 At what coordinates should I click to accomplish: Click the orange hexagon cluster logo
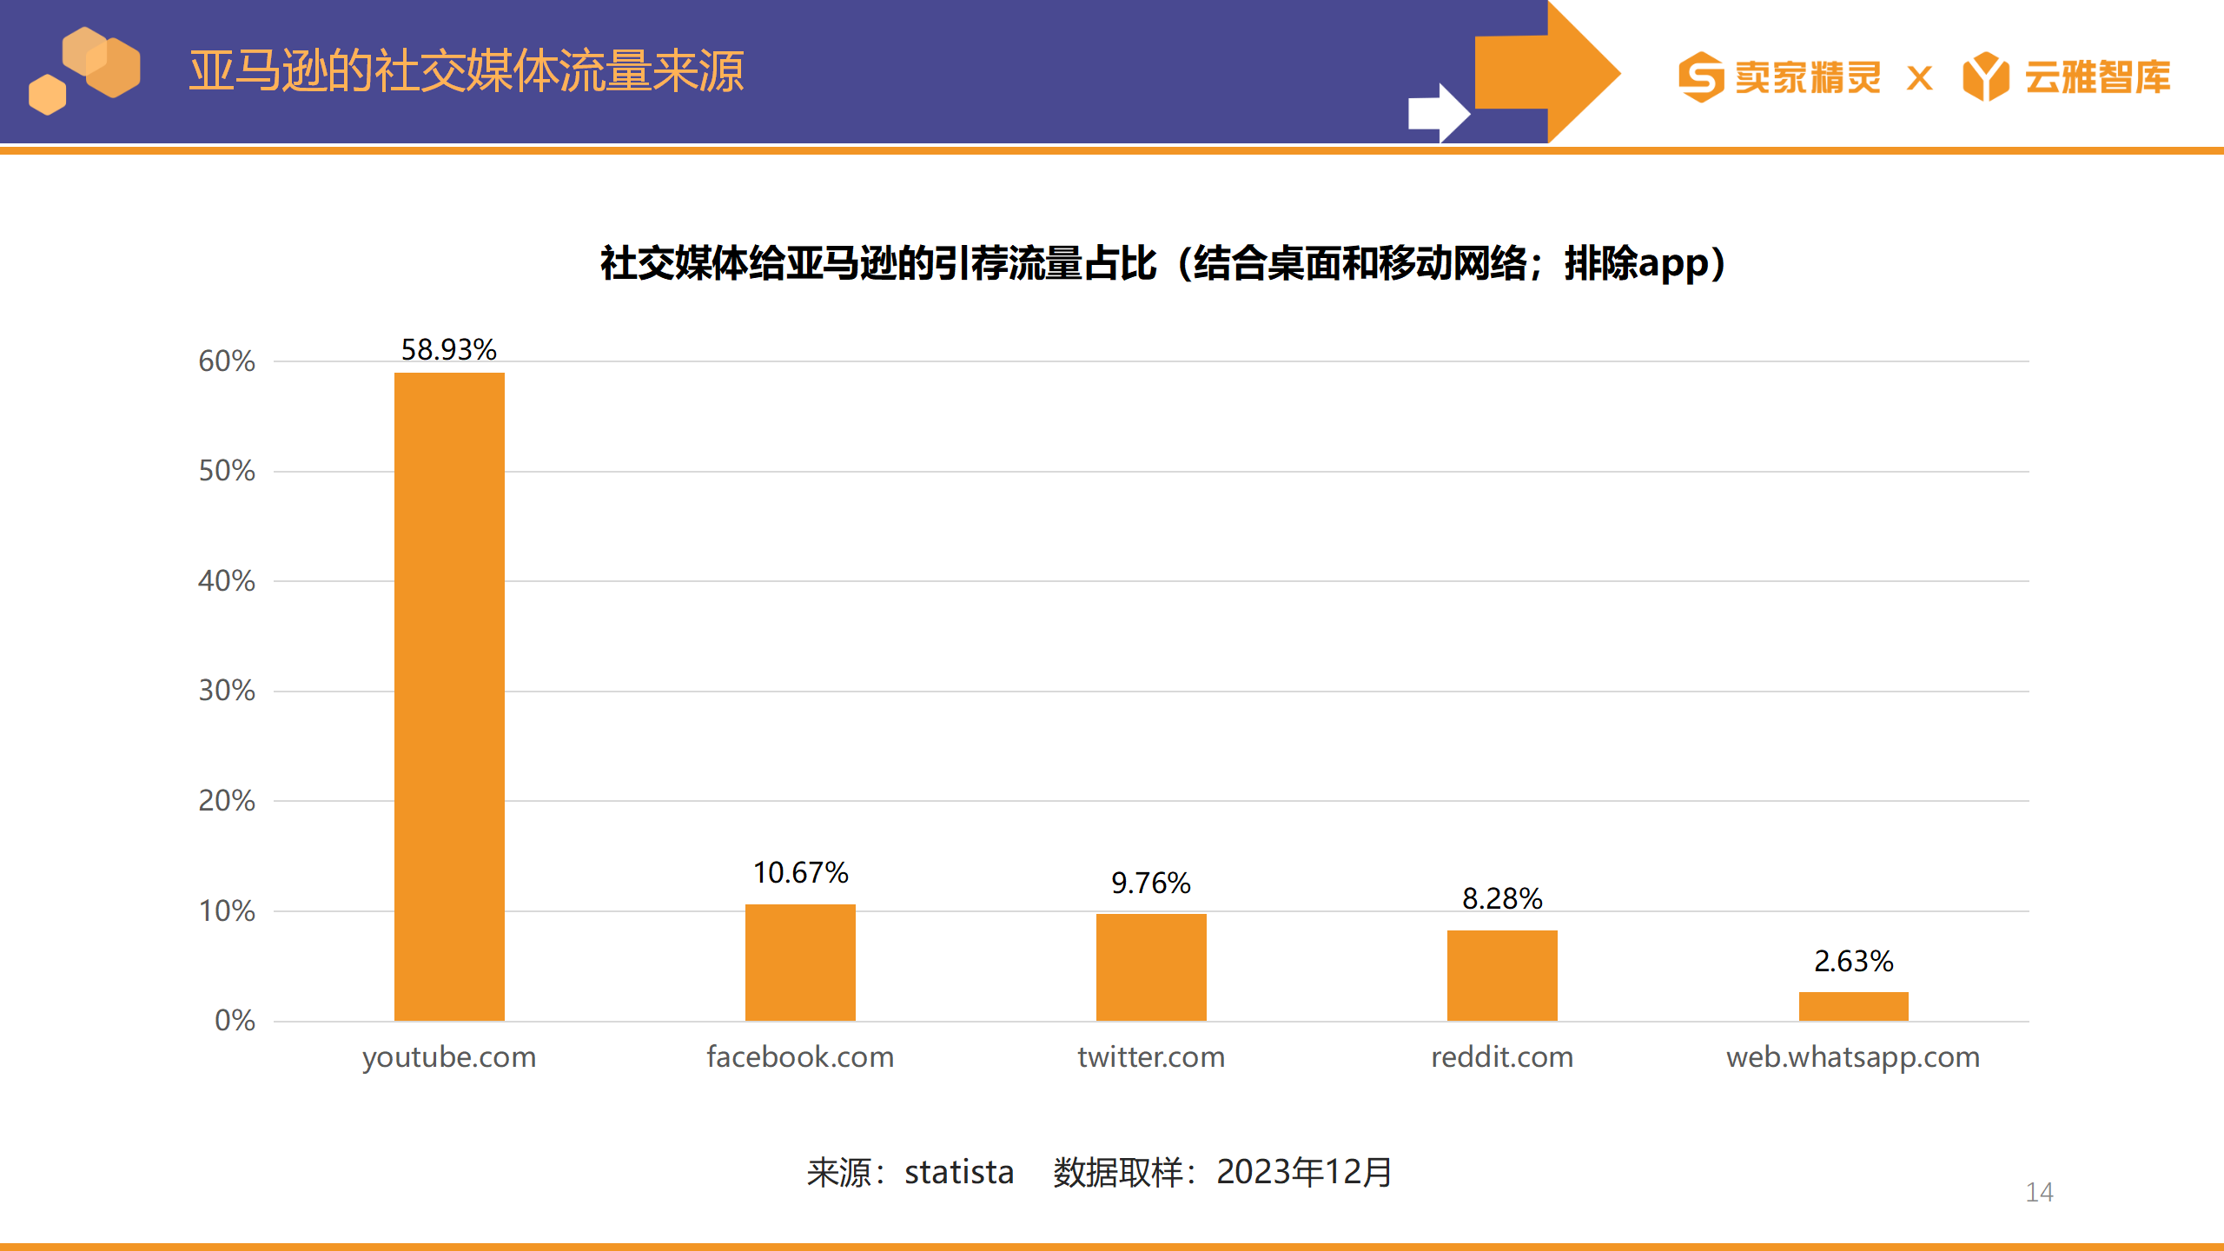(x=84, y=70)
